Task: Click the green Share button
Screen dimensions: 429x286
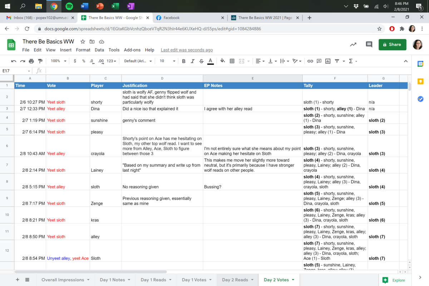Action: point(392,44)
